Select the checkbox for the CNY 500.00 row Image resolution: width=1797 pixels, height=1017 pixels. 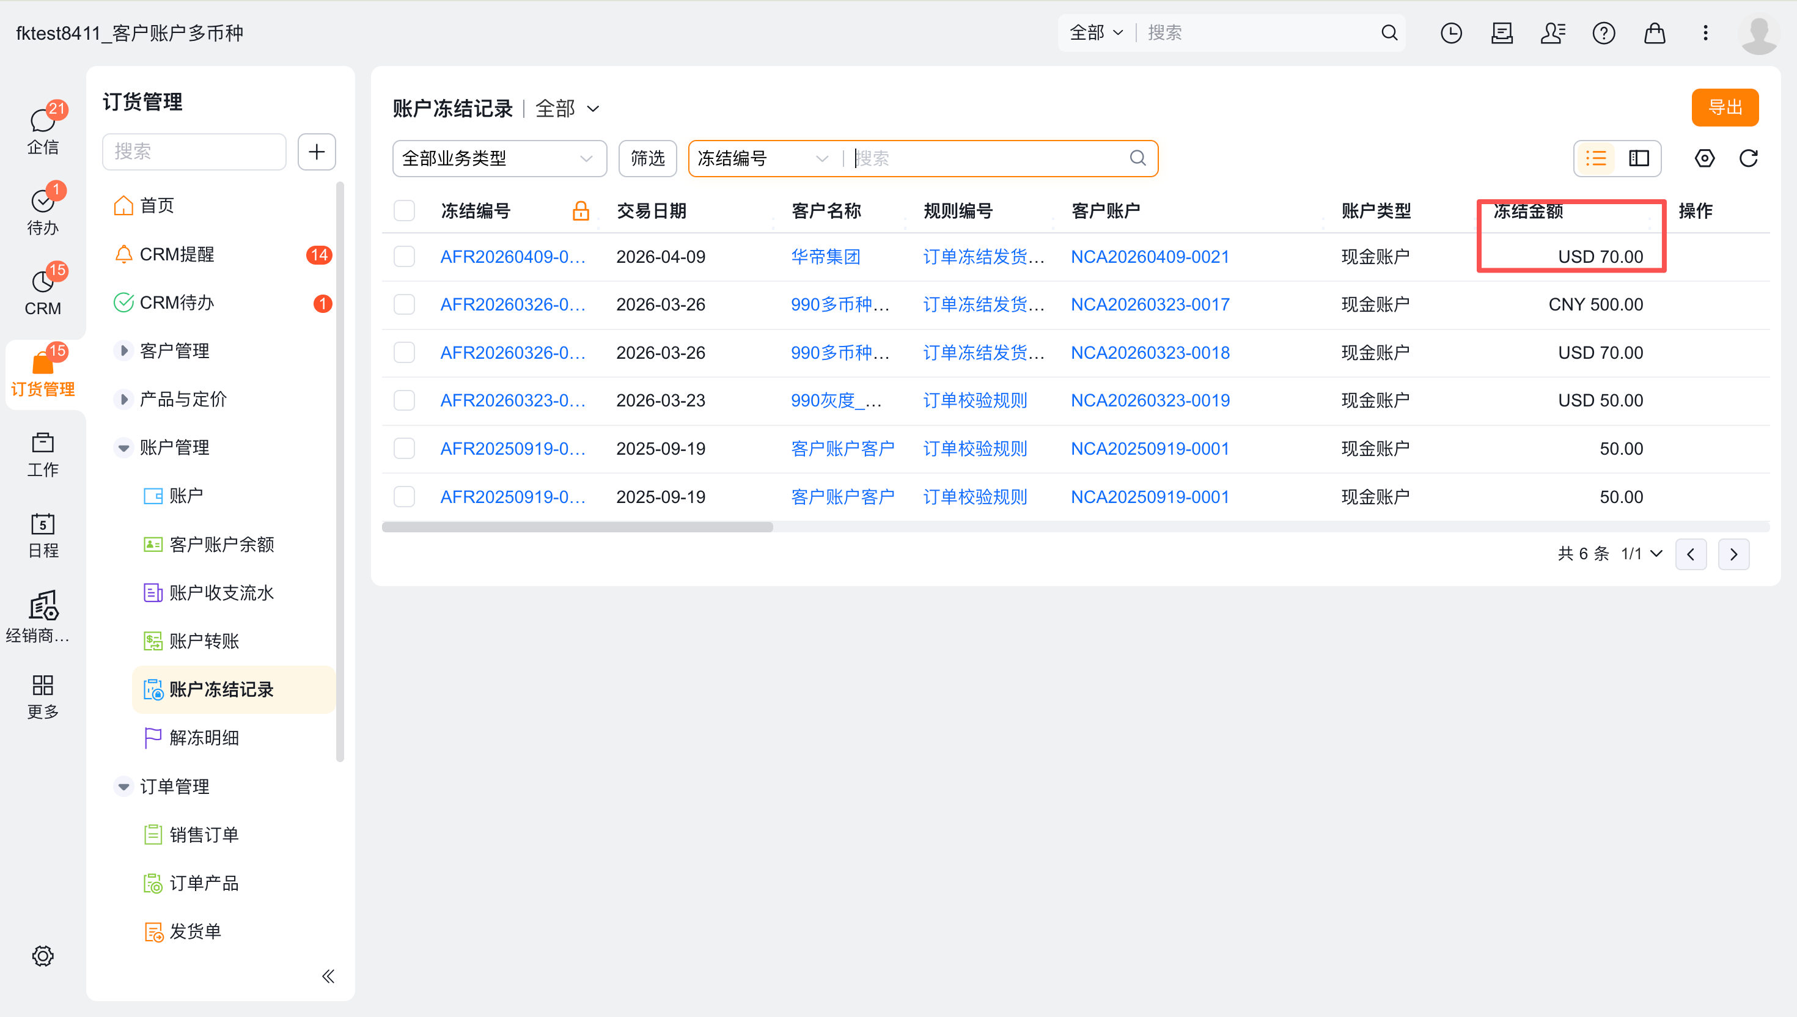403,304
